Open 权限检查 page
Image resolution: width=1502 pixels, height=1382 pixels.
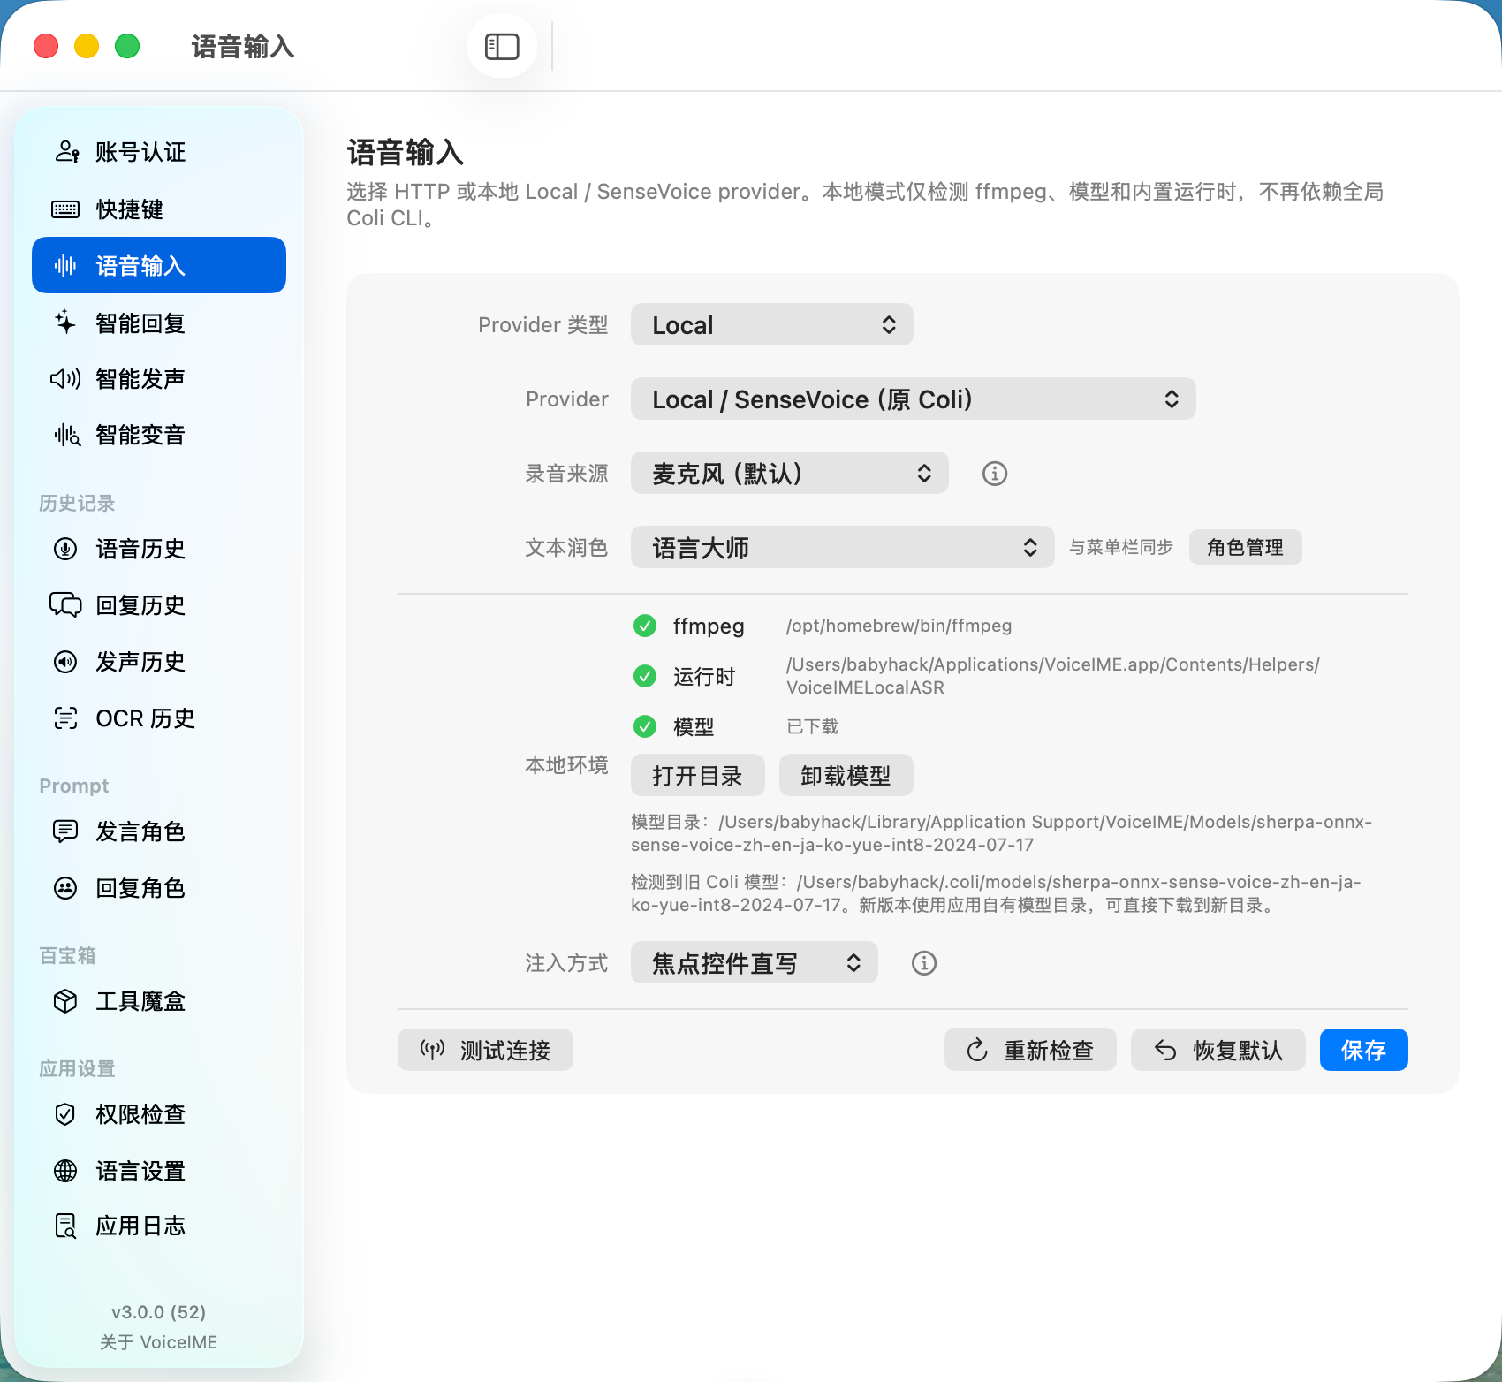click(x=159, y=1114)
